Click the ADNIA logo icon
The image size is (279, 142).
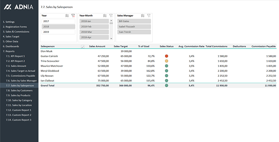[x=7, y=7]
